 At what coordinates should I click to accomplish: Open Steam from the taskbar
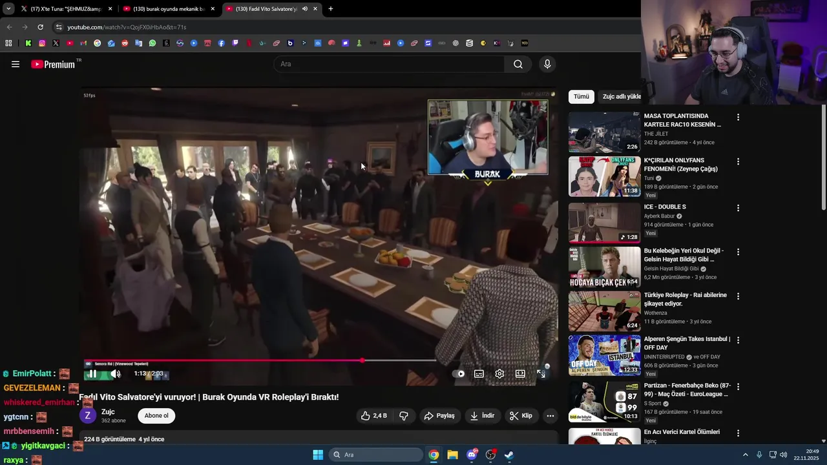(x=509, y=455)
